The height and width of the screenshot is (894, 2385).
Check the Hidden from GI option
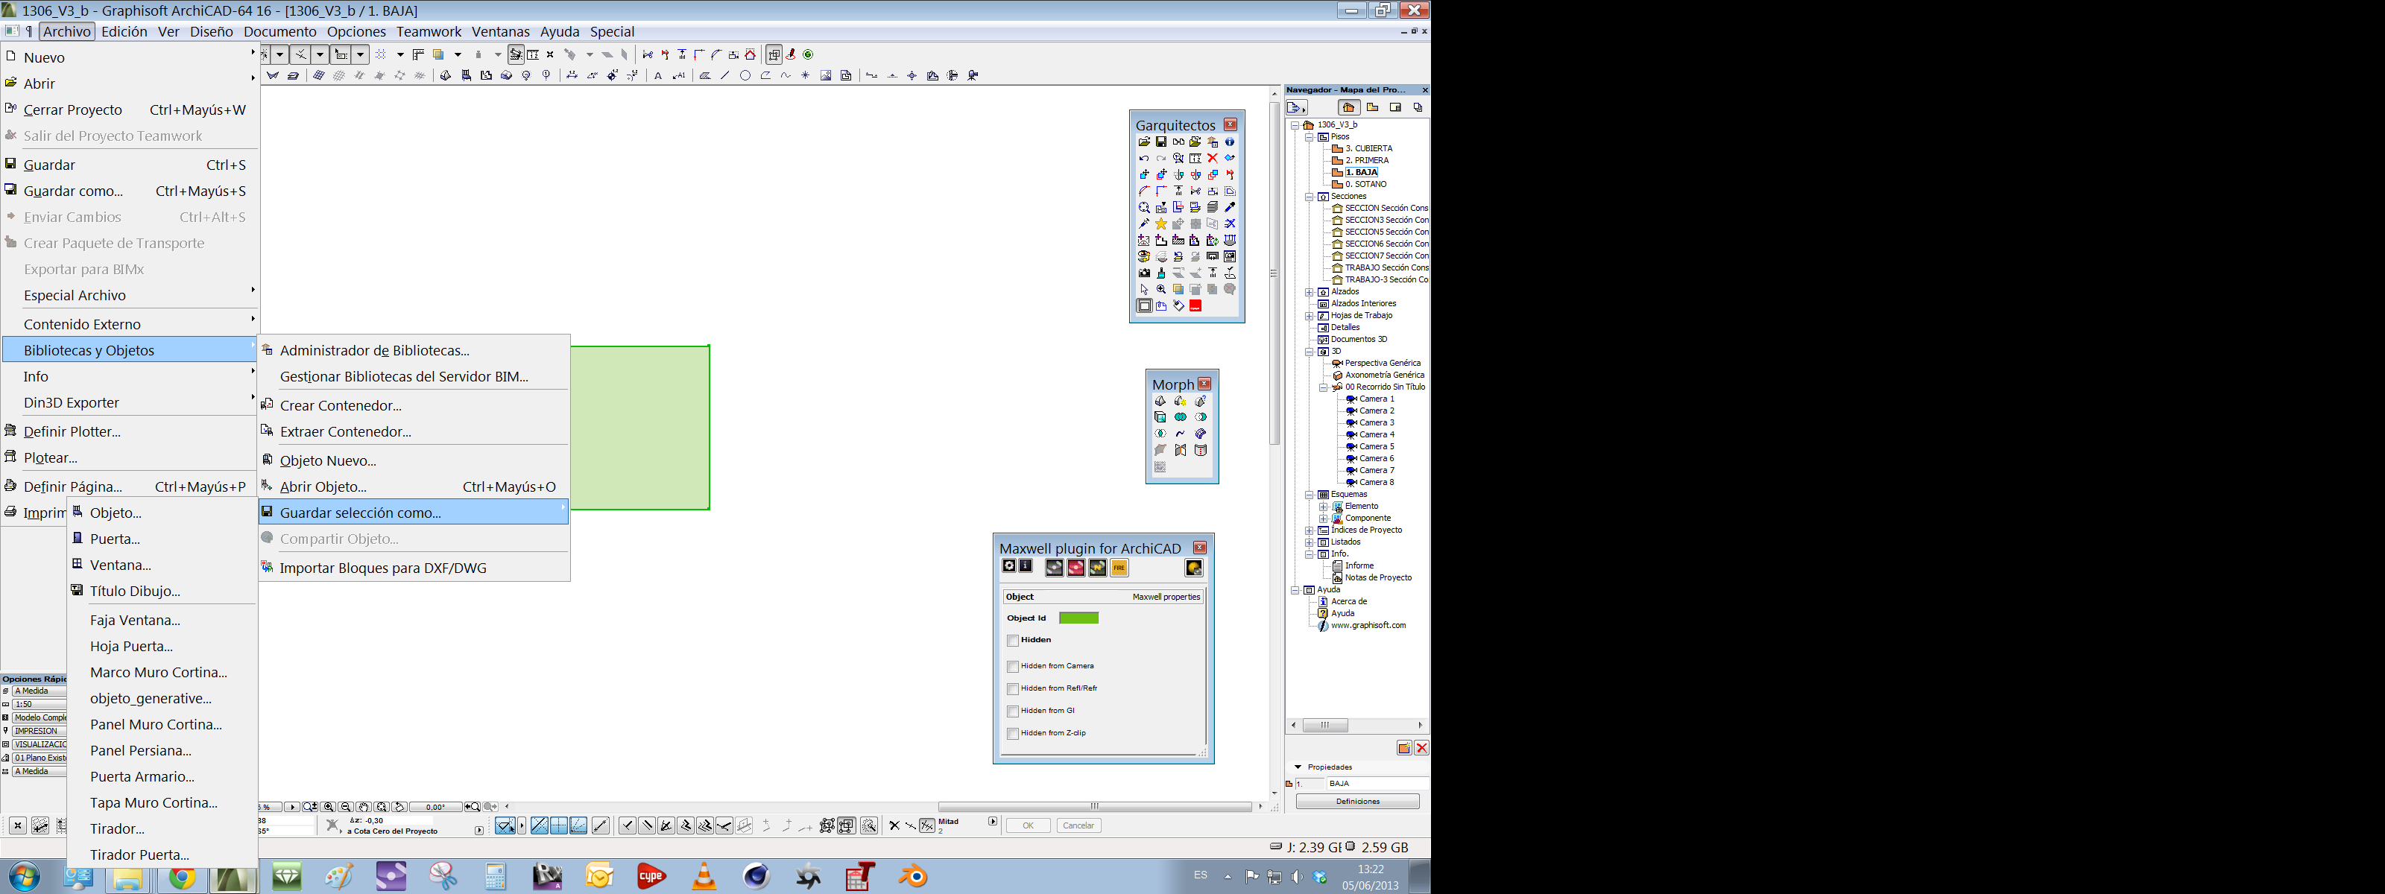tap(1013, 711)
